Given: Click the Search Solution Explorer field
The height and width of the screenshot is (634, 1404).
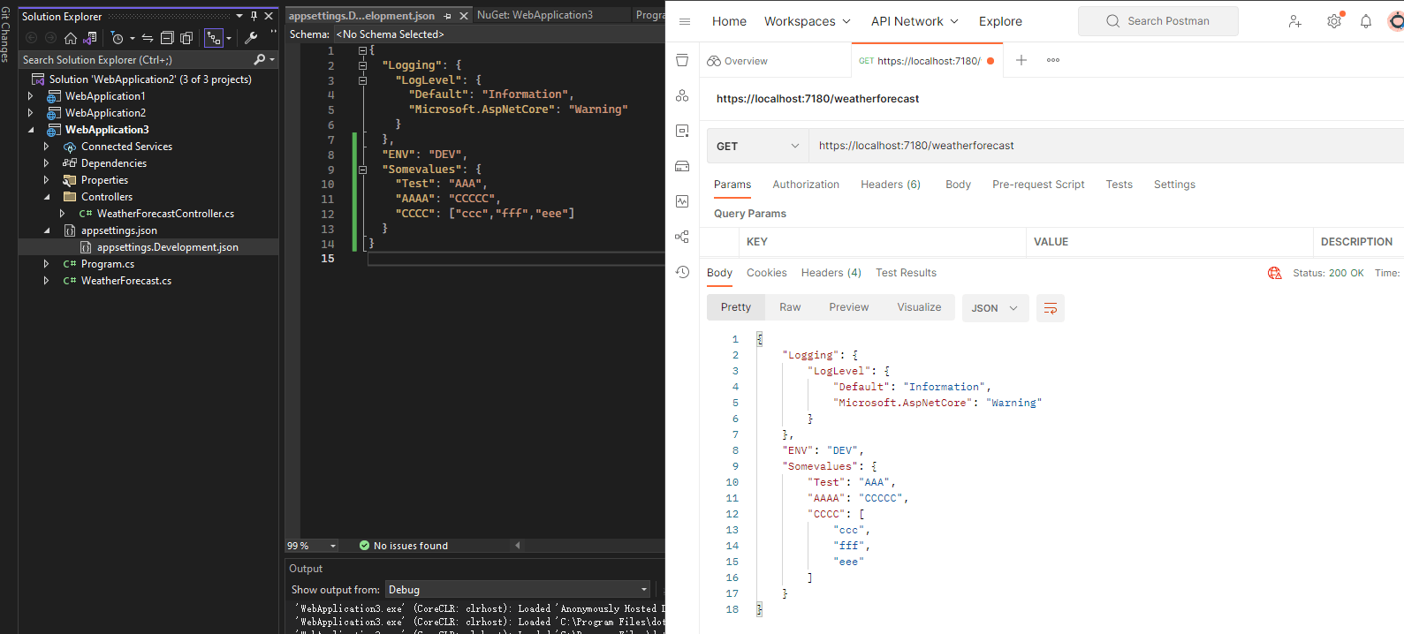Looking at the screenshot, I should (137, 59).
